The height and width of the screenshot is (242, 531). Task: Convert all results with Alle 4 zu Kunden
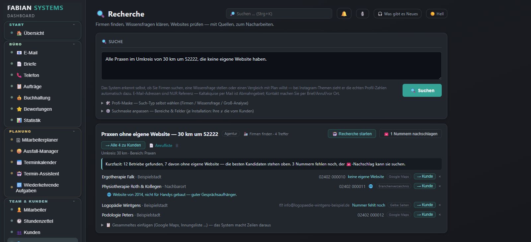pyautogui.click(x=123, y=145)
